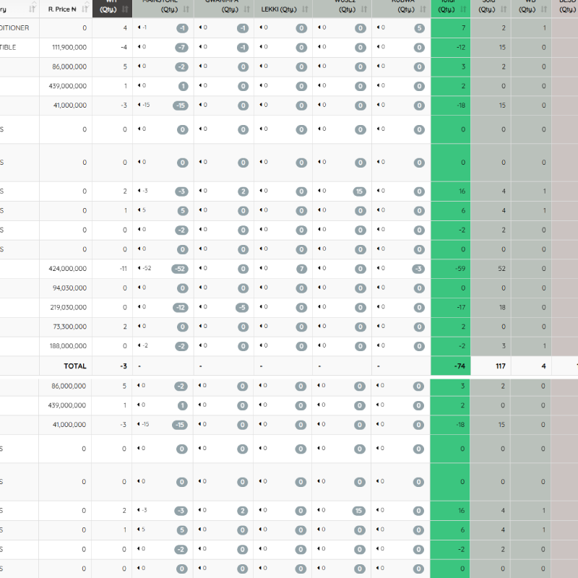Screen dimensions: 578x578
Task: Sort by GWARIMPA (Qty.) using its sort icon
Action: (x=246, y=9)
